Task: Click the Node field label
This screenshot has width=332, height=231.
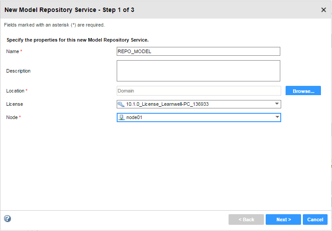Action: point(12,117)
